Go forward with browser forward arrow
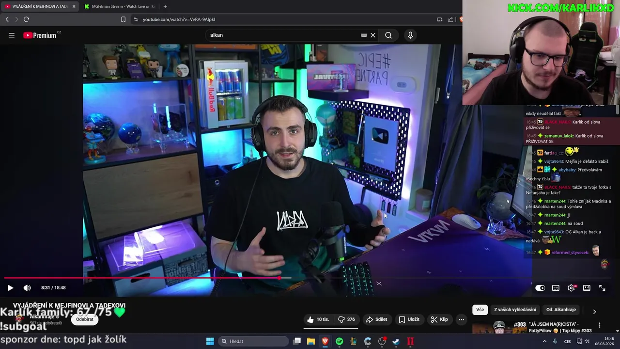 point(16,19)
